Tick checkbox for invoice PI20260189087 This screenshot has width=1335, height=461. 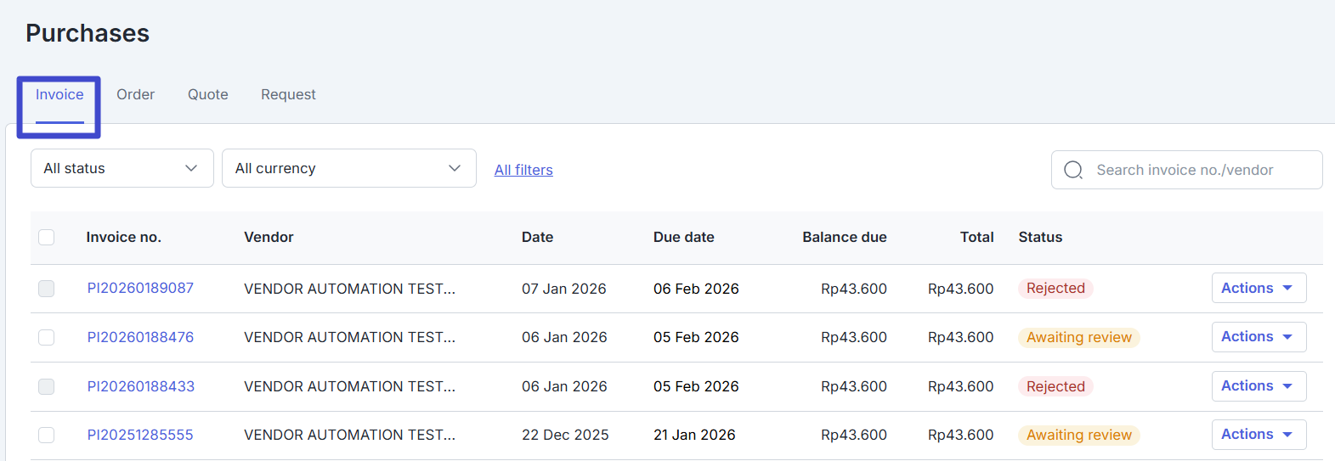pos(47,289)
